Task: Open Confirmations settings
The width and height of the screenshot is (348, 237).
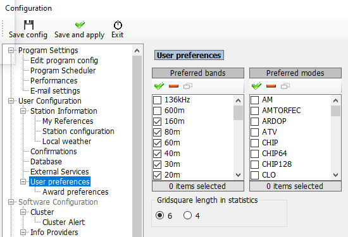Action: (54, 152)
